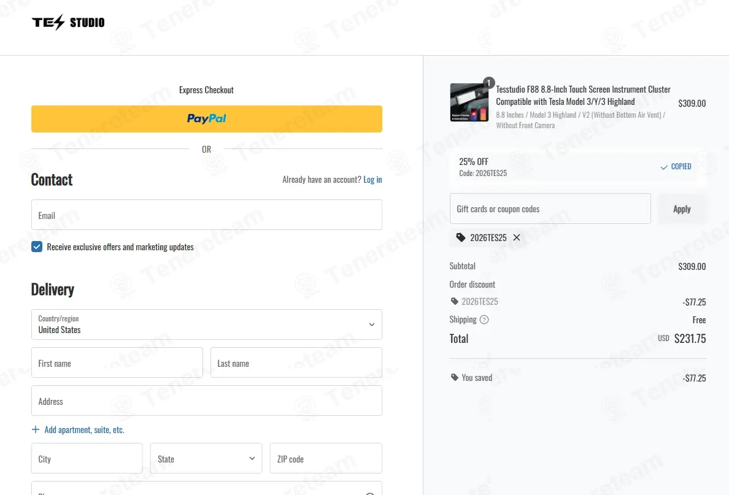Expand the State dropdown

click(x=206, y=458)
